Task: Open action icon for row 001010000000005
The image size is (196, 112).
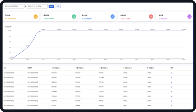Action: pyautogui.click(x=171, y=73)
